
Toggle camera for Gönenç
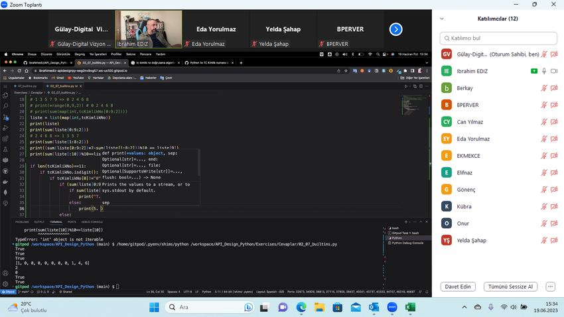[x=554, y=190]
